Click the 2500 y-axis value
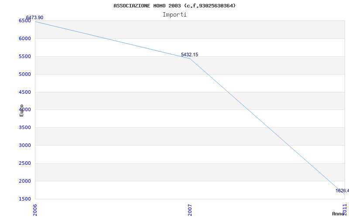Image resolution: width=349 pixels, height=218 pixels. [25, 163]
